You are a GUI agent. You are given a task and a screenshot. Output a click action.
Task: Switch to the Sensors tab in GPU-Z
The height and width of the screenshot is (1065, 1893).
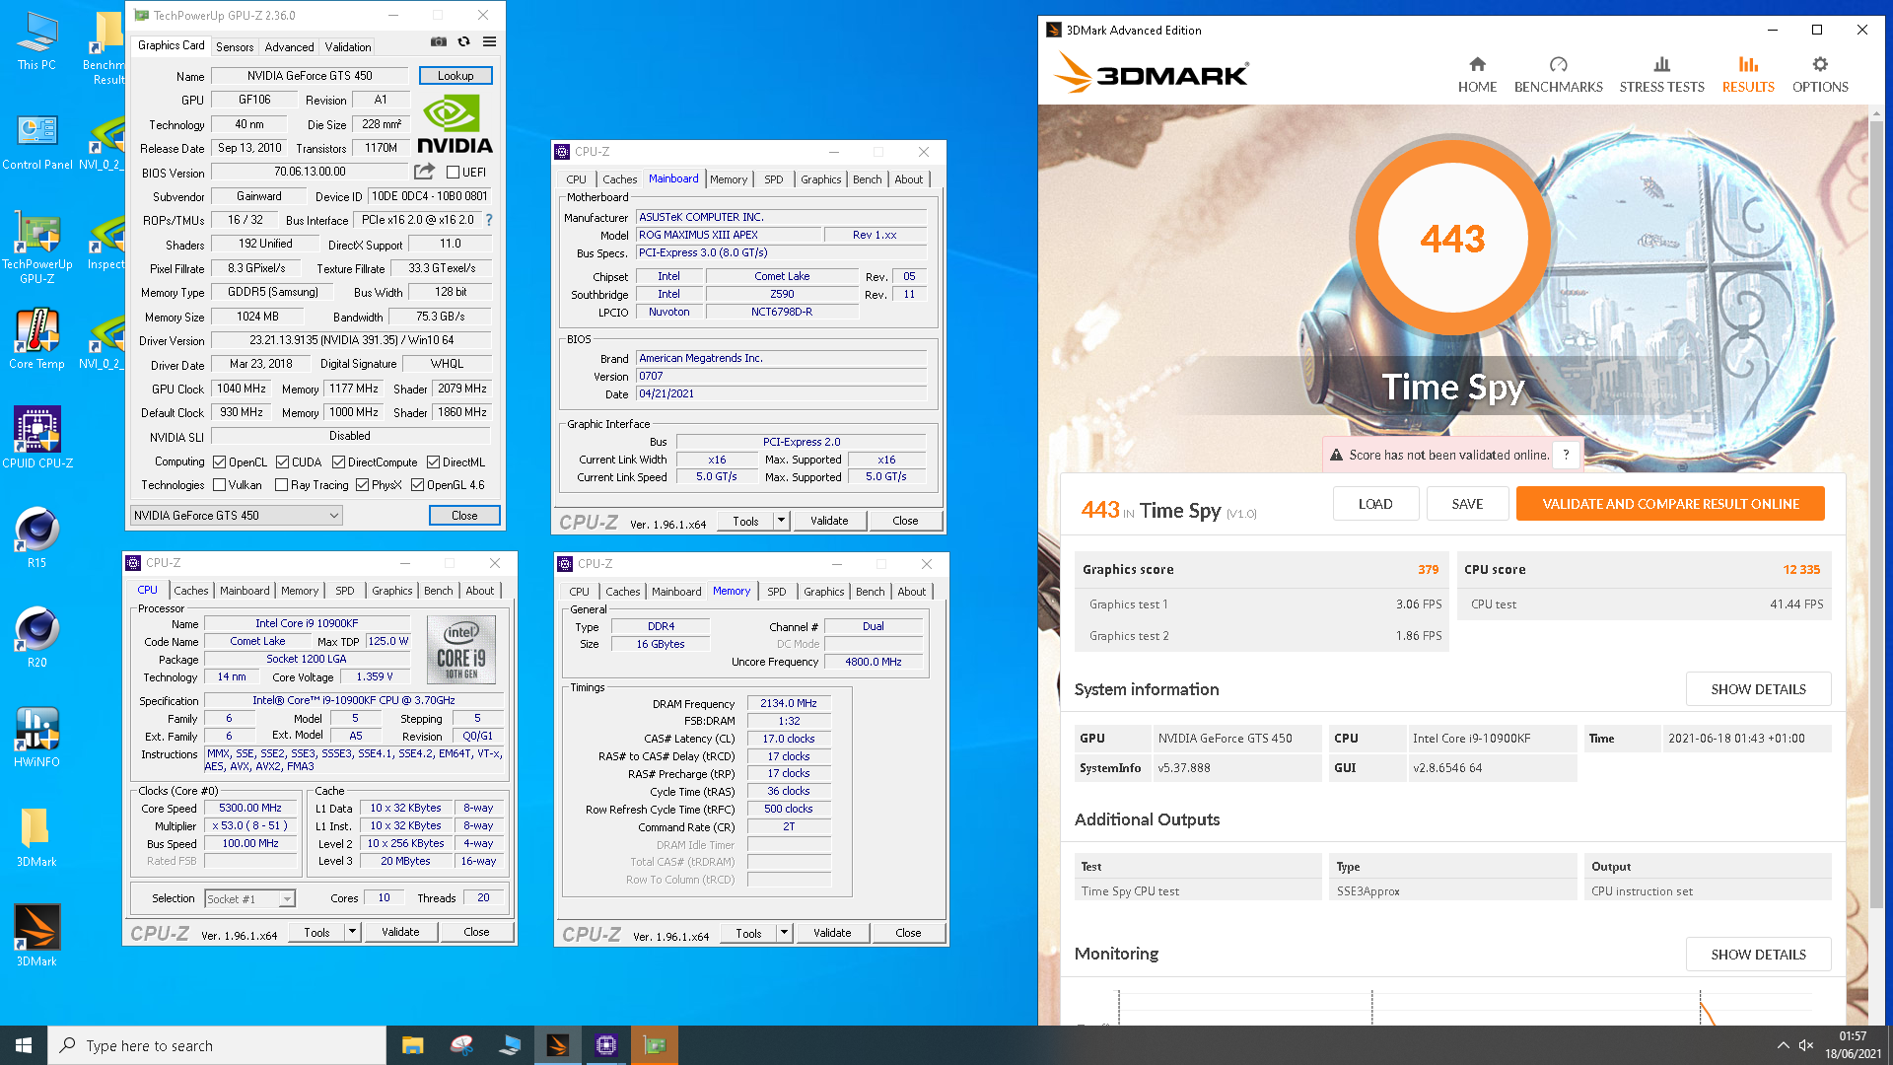coord(235,46)
